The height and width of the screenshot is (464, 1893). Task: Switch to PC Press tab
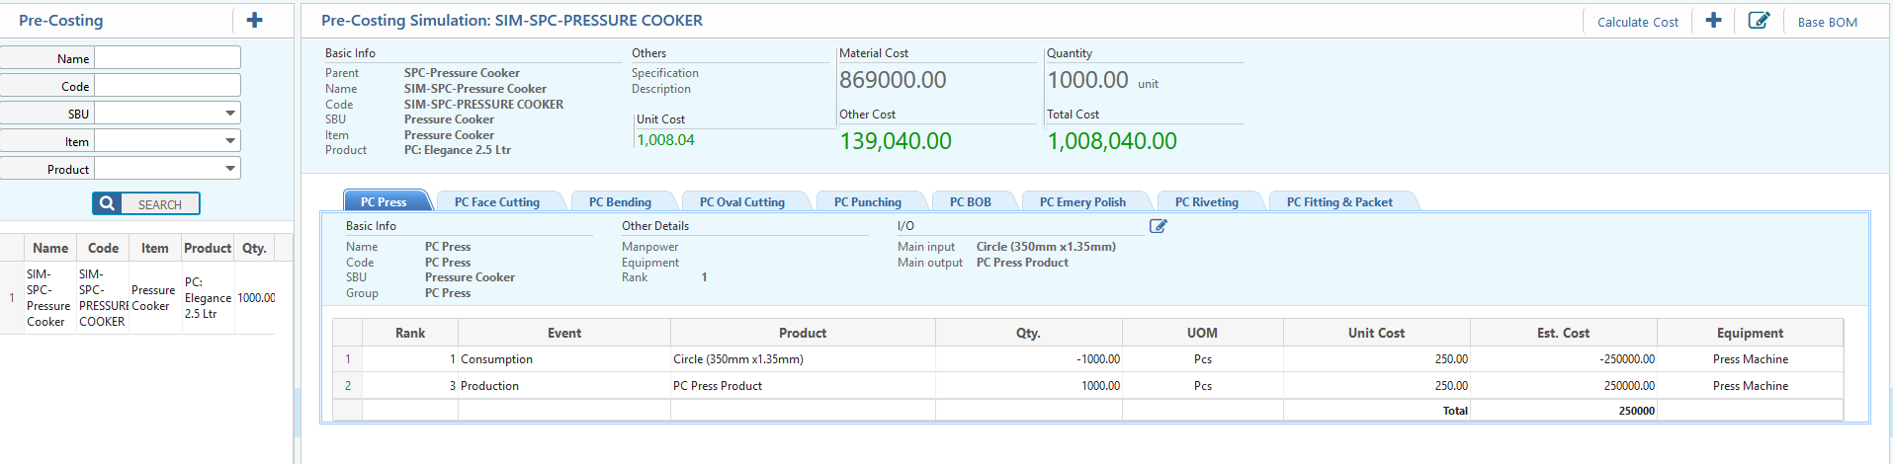[385, 201]
